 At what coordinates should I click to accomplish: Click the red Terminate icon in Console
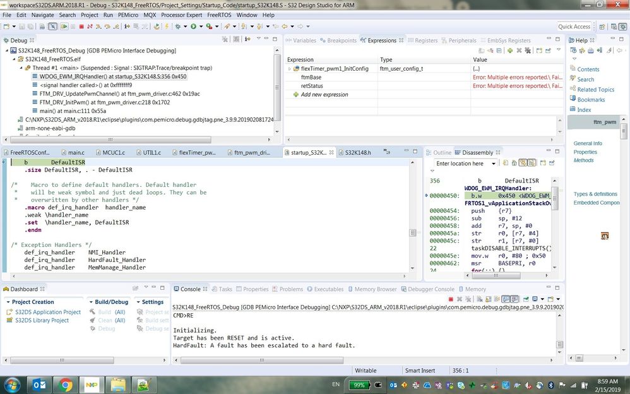451,299
